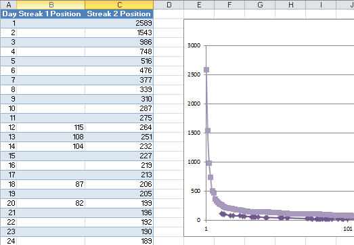Select cell with value 227

[119, 156]
